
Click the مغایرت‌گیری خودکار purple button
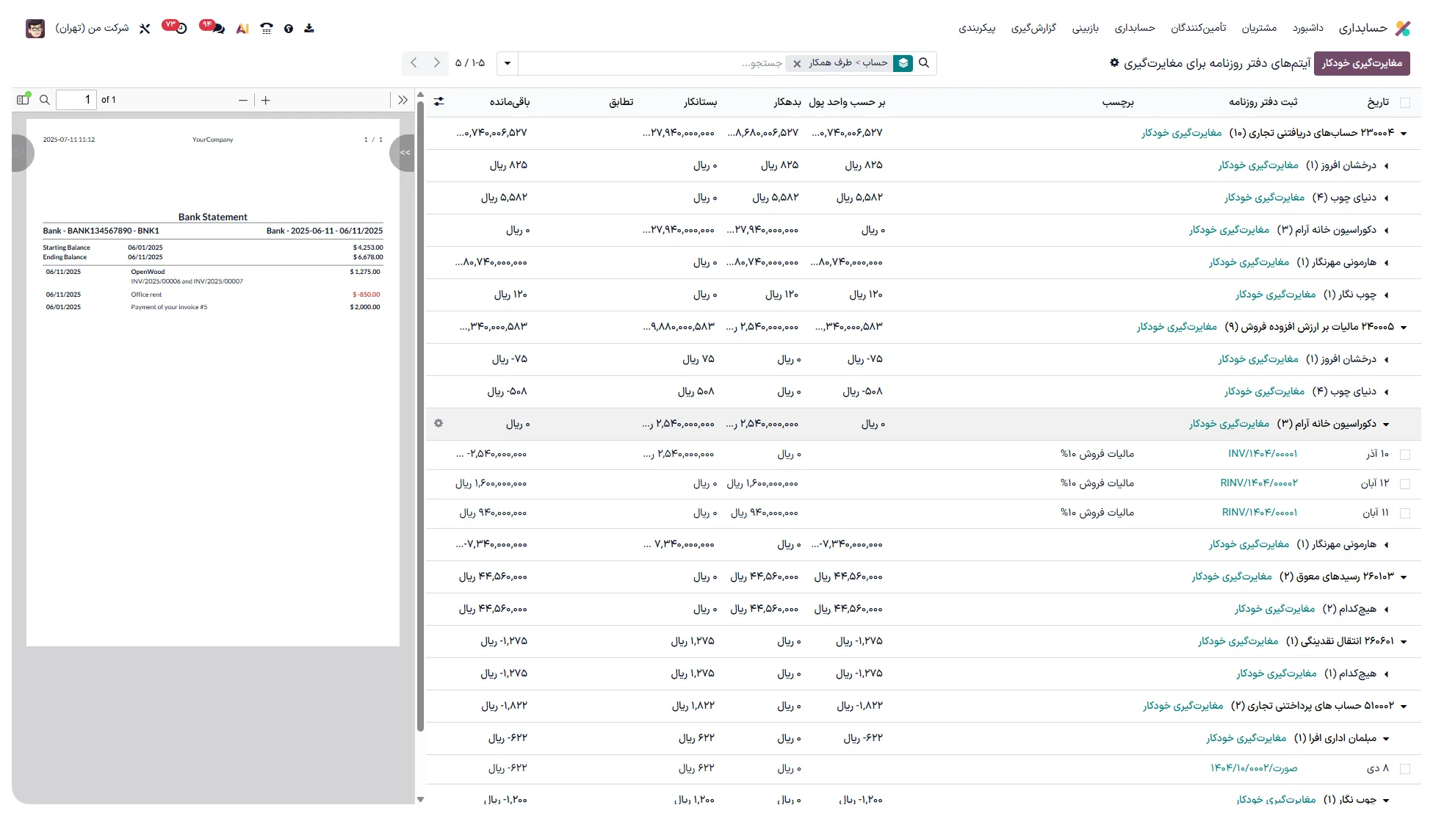click(x=1361, y=63)
